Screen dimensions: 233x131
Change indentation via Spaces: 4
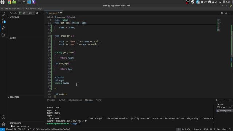tap(197, 130)
